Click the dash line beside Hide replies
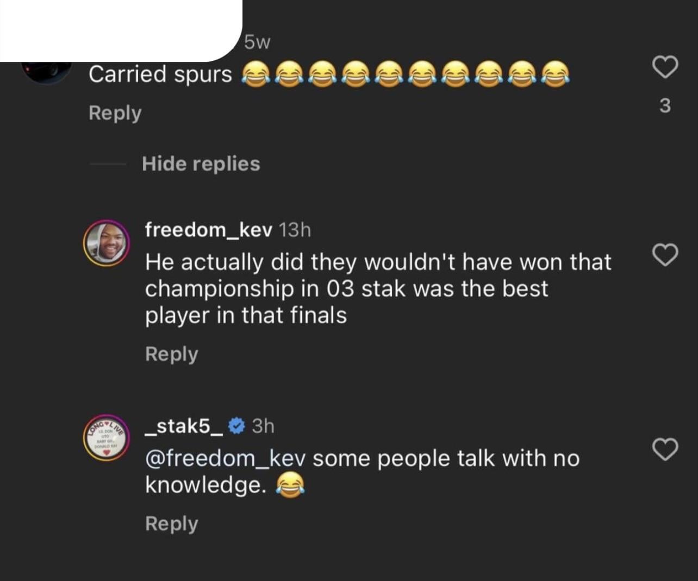698x581 pixels. [x=108, y=164]
